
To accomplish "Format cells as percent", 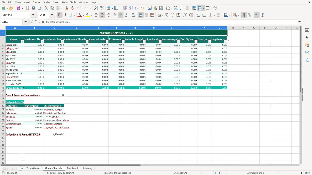I will (167, 15).
